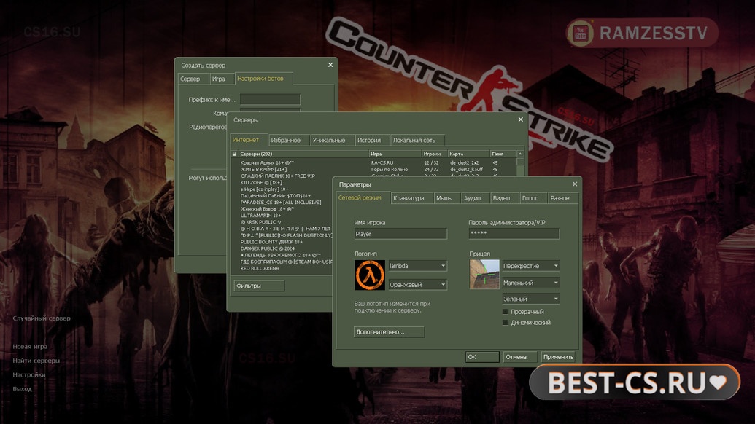Screen dimensions: 755x424
Task: Expand the Перекрестие crosshair type dropdown
Action: tap(530, 266)
